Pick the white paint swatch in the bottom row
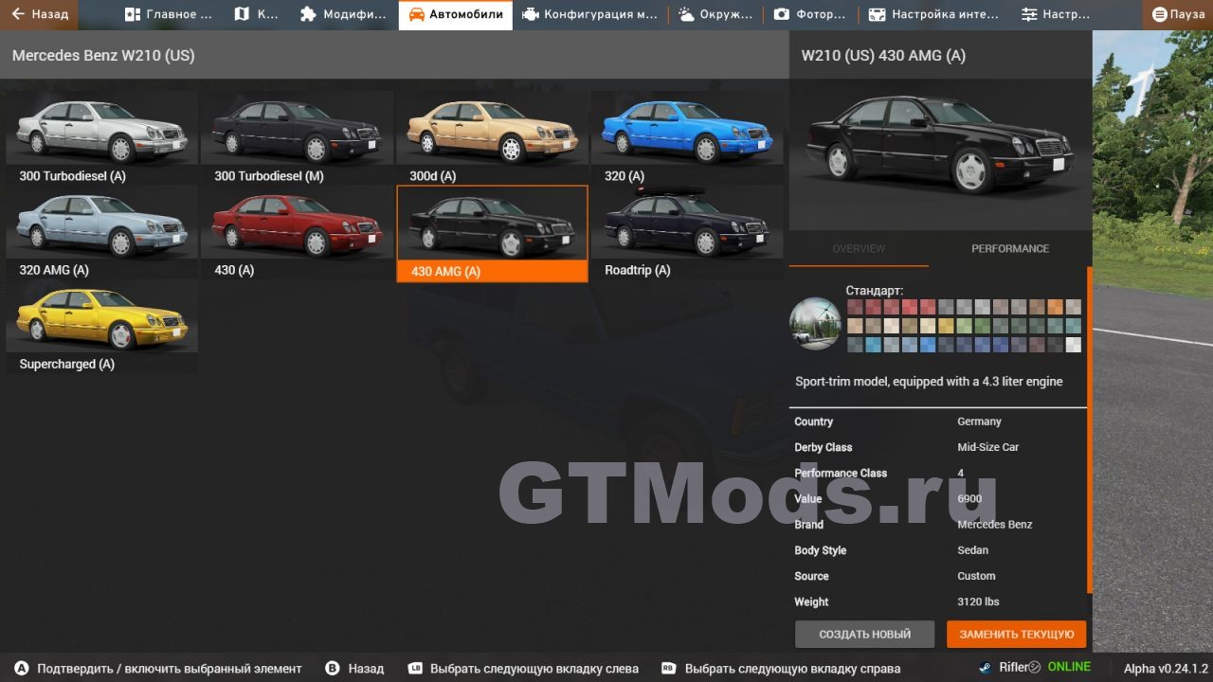Viewport: 1213px width, 682px height. coord(1073,345)
